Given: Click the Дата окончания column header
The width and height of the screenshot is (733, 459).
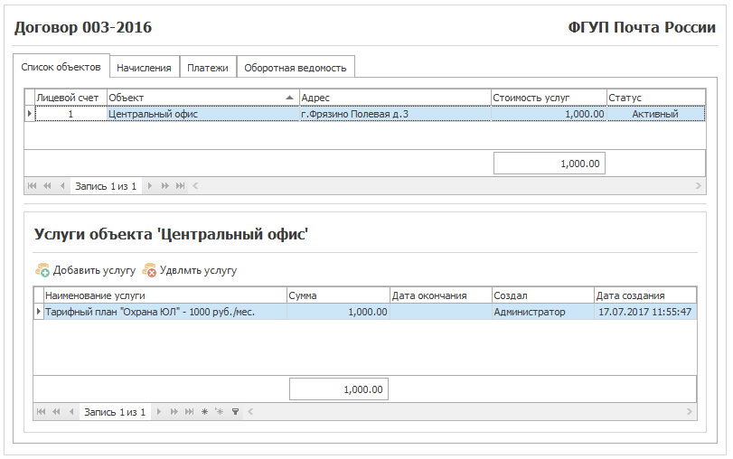Looking at the screenshot, I should click(441, 295).
